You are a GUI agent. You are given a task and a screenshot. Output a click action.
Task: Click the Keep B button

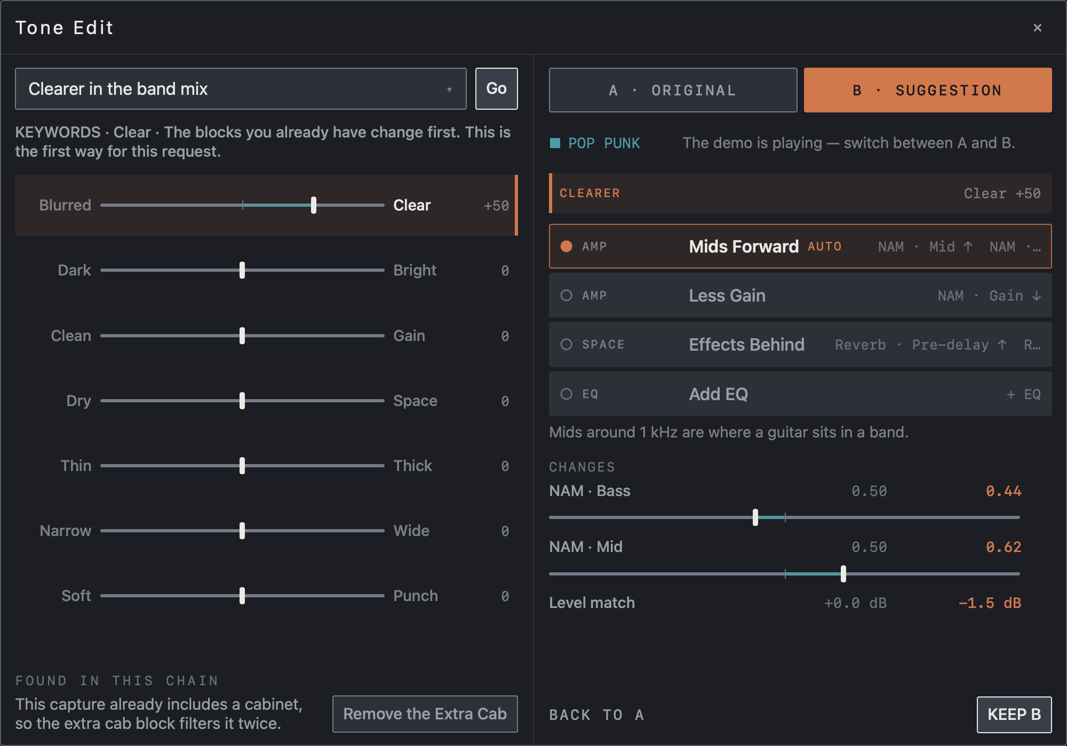pos(1014,715)
